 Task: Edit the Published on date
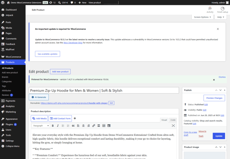222,115
